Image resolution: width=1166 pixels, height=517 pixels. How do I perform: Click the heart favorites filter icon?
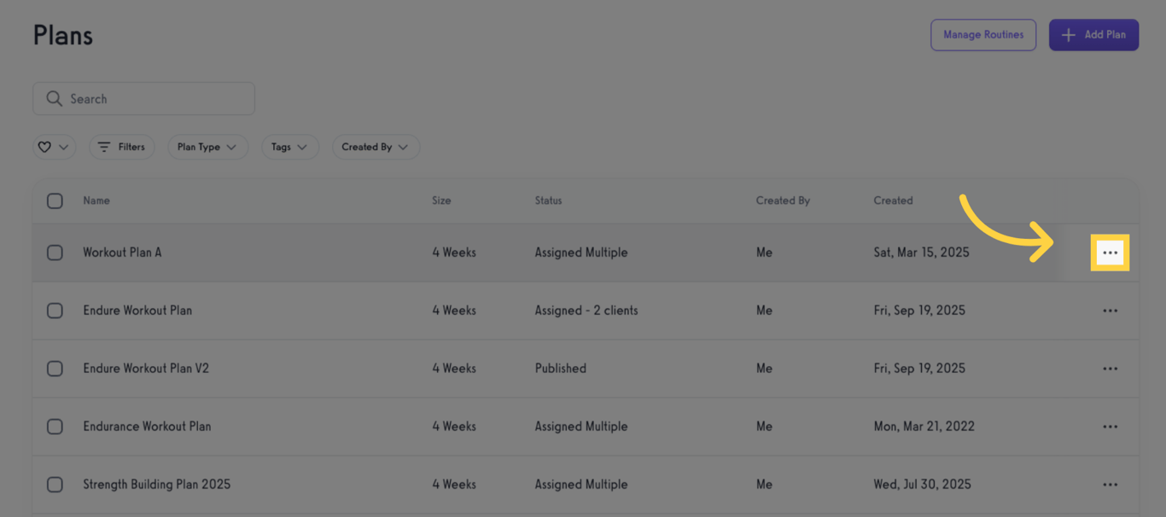click(x=45, y=147)
